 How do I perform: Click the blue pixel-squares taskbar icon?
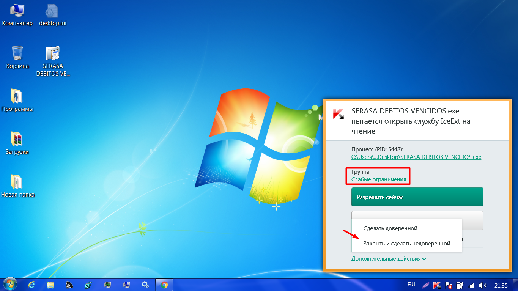tap(88, 285)
